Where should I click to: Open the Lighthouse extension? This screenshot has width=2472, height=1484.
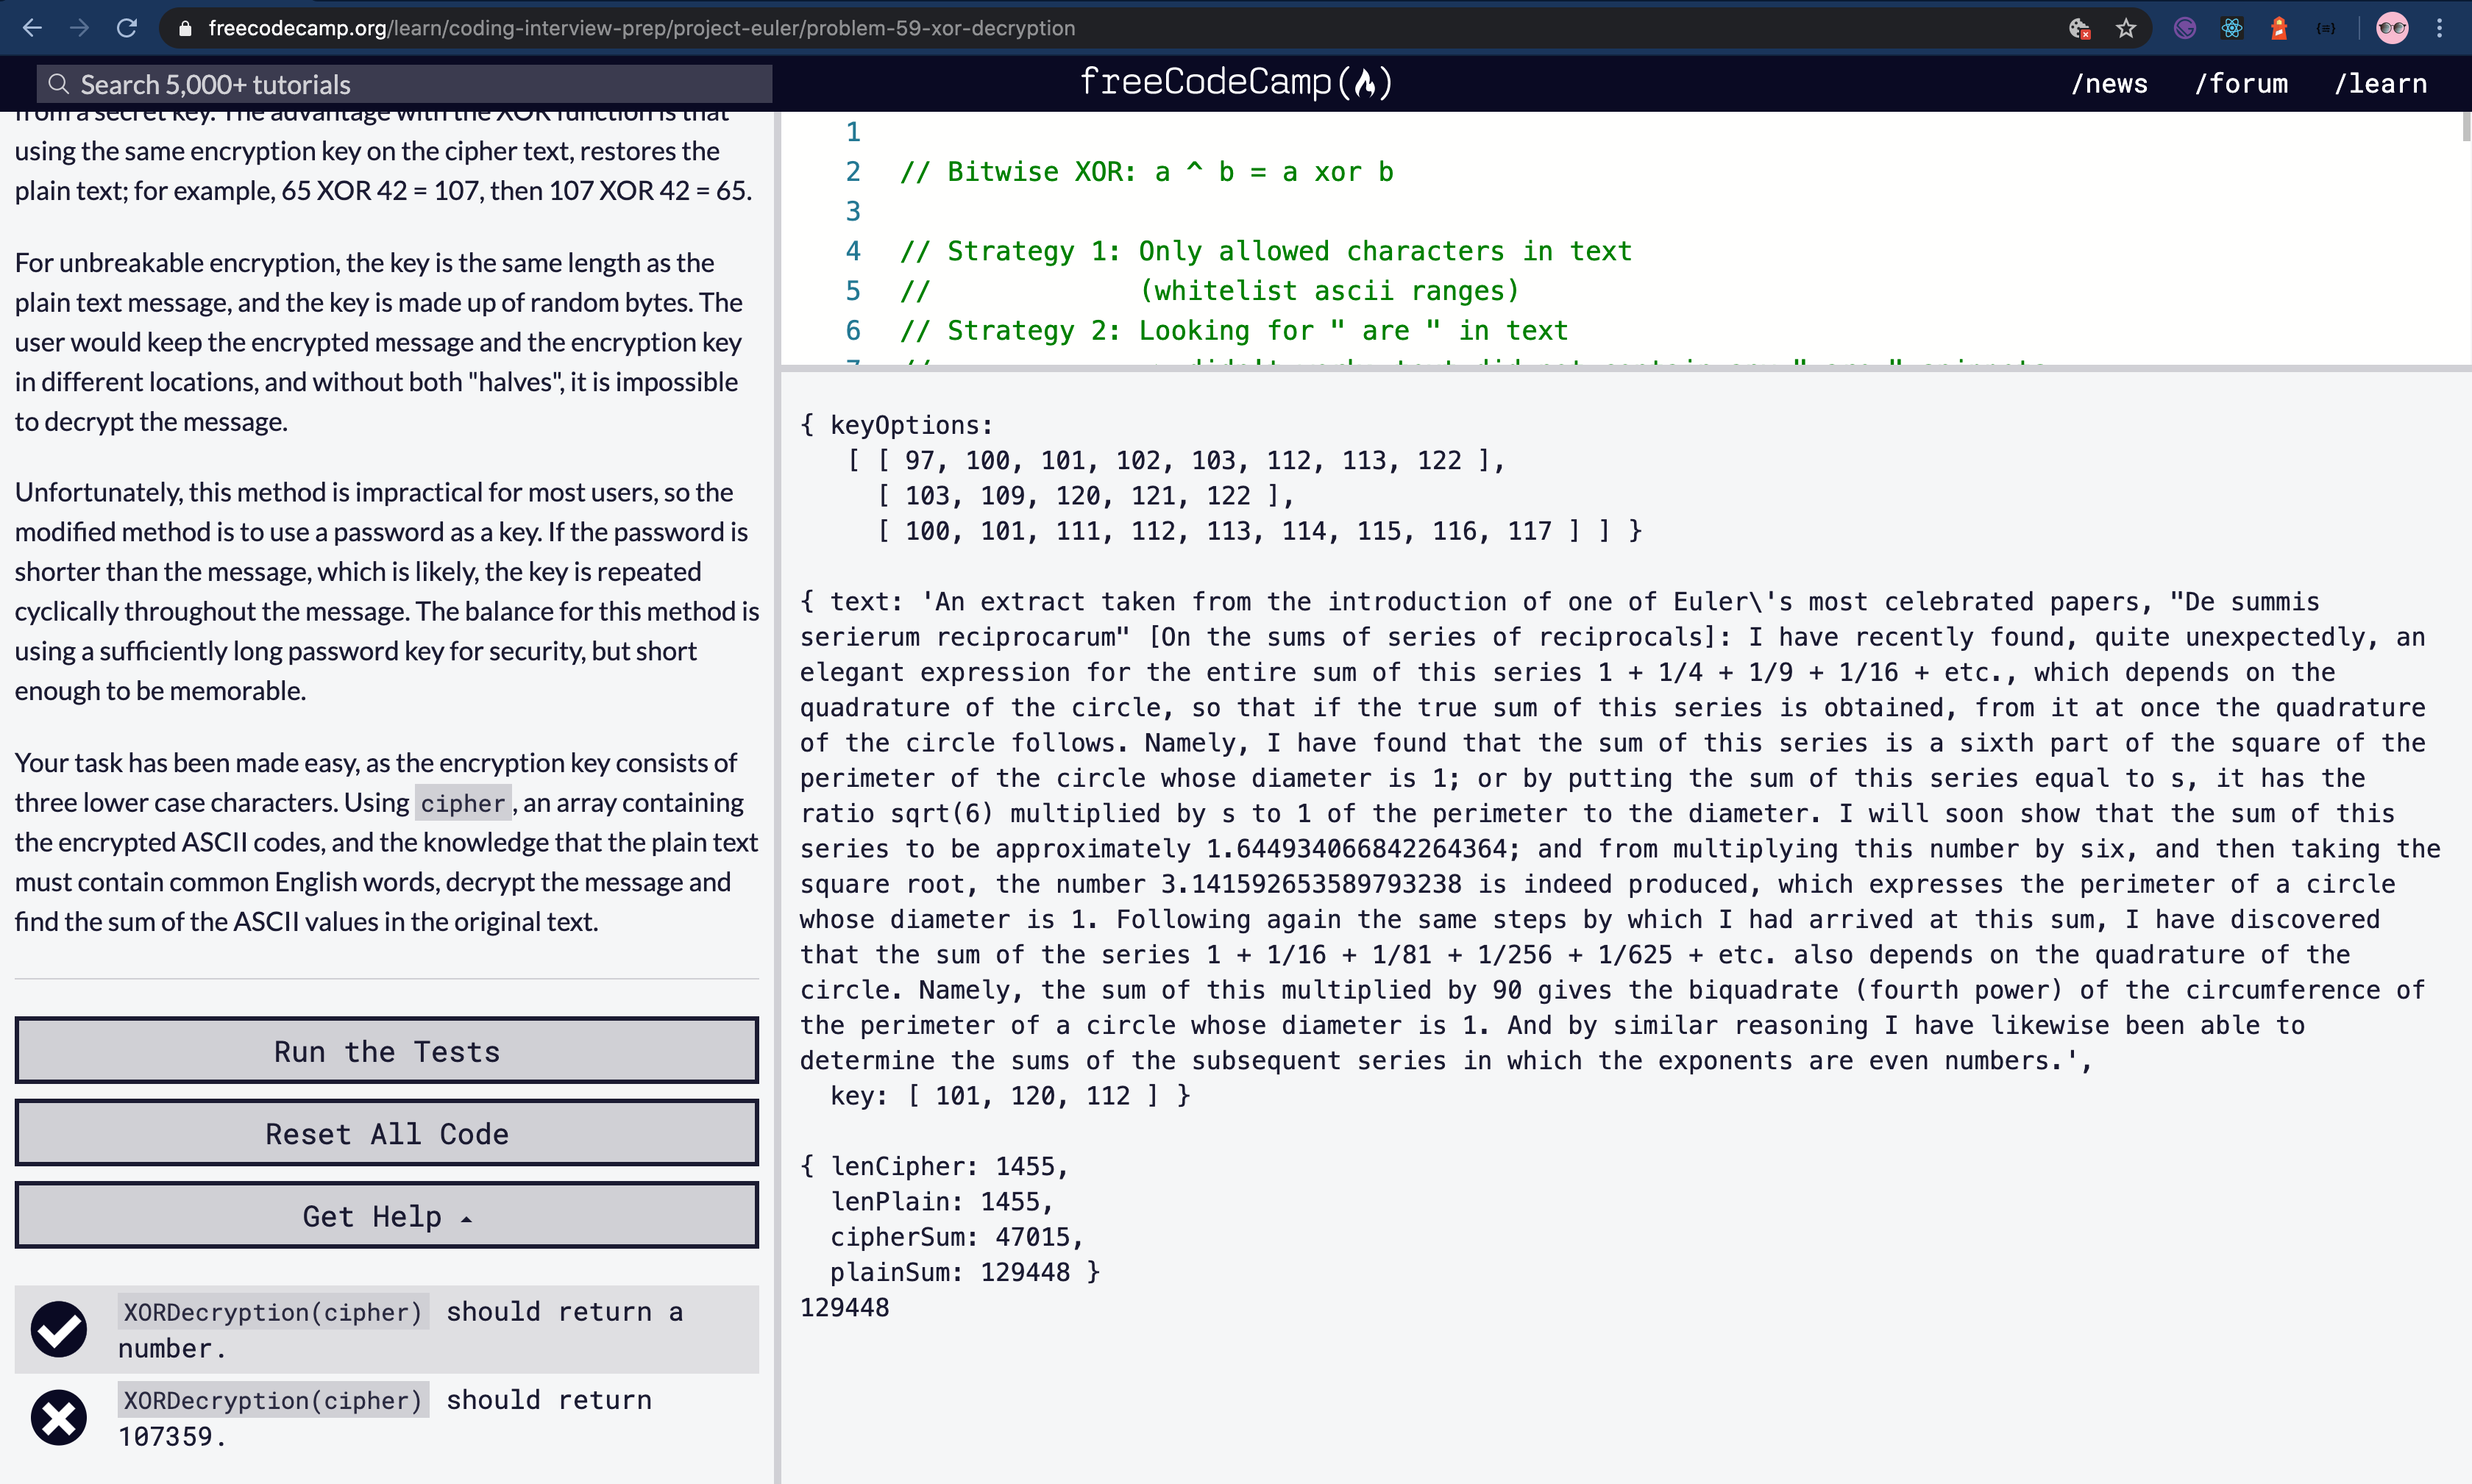point(2278,28)
